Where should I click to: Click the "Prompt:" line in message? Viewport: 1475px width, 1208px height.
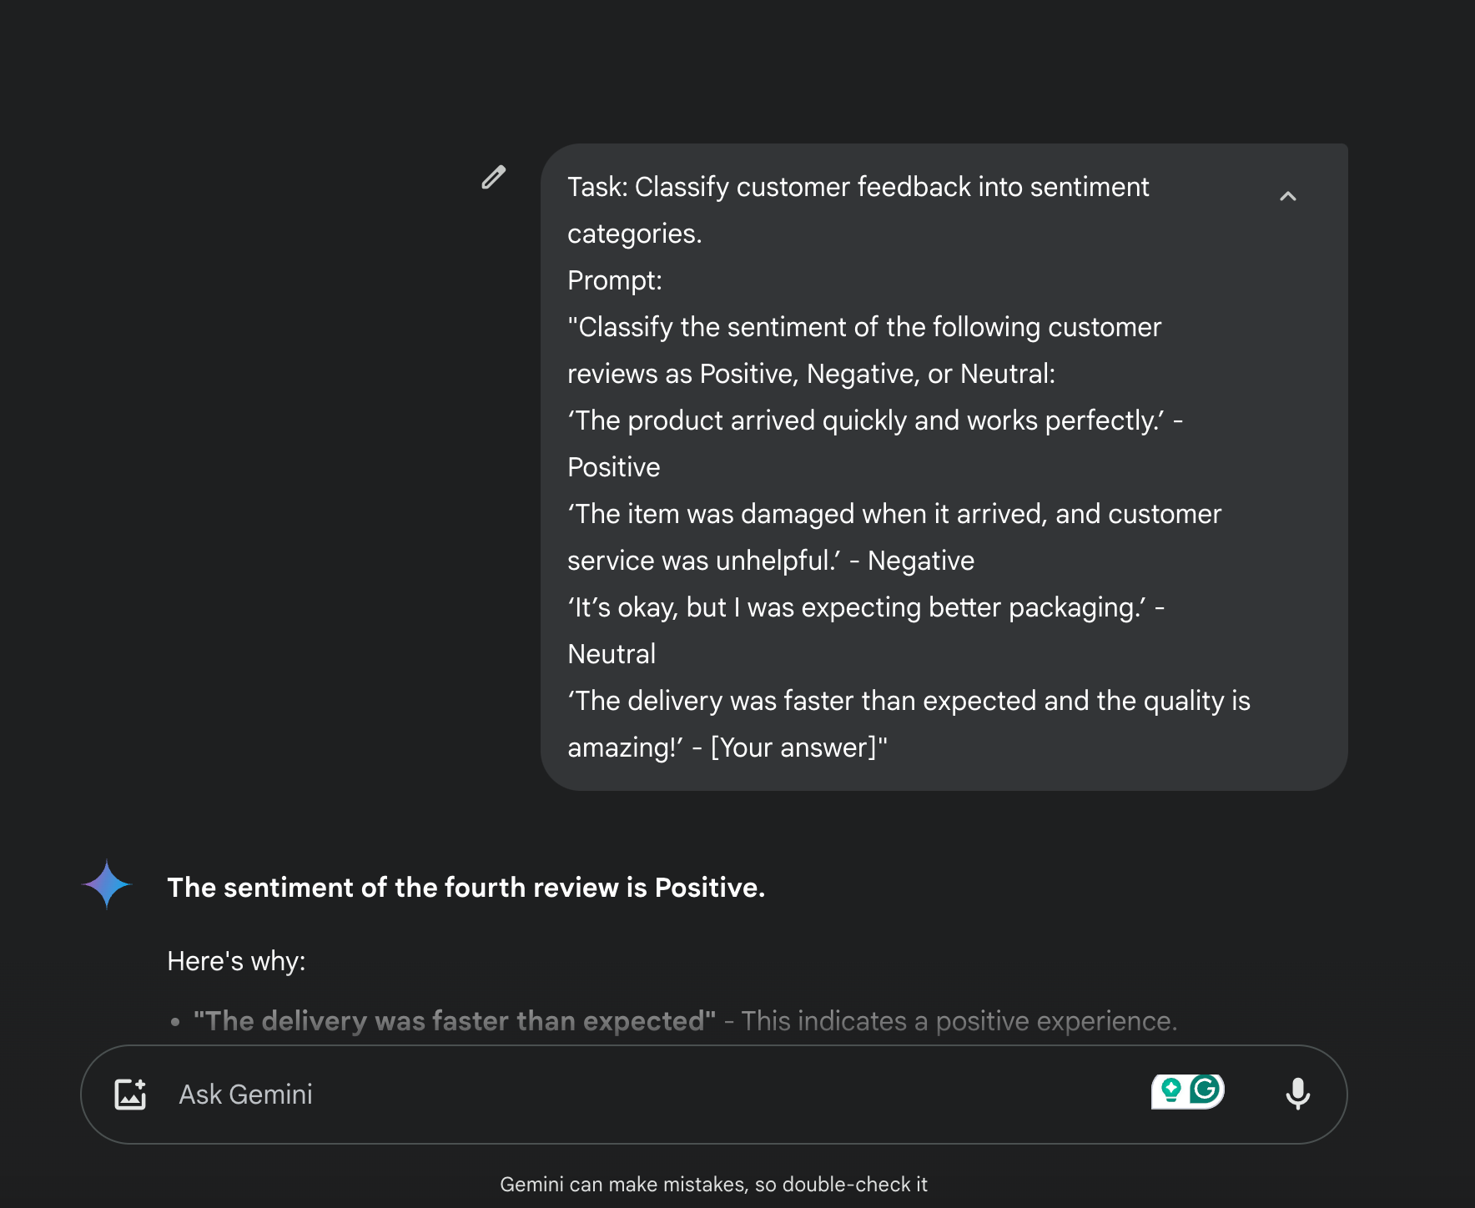[614, 280]
